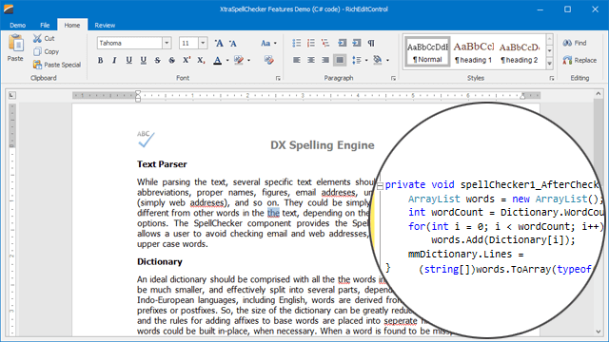Viewport: 609px width, 342px height.
Task: Click the numbered list icon
Action: click(x=311, y=43)
